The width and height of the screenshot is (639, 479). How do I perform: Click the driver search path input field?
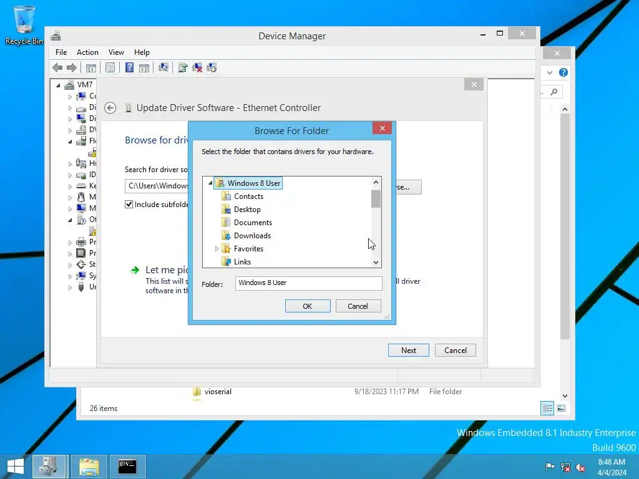[x=157, y=186]
